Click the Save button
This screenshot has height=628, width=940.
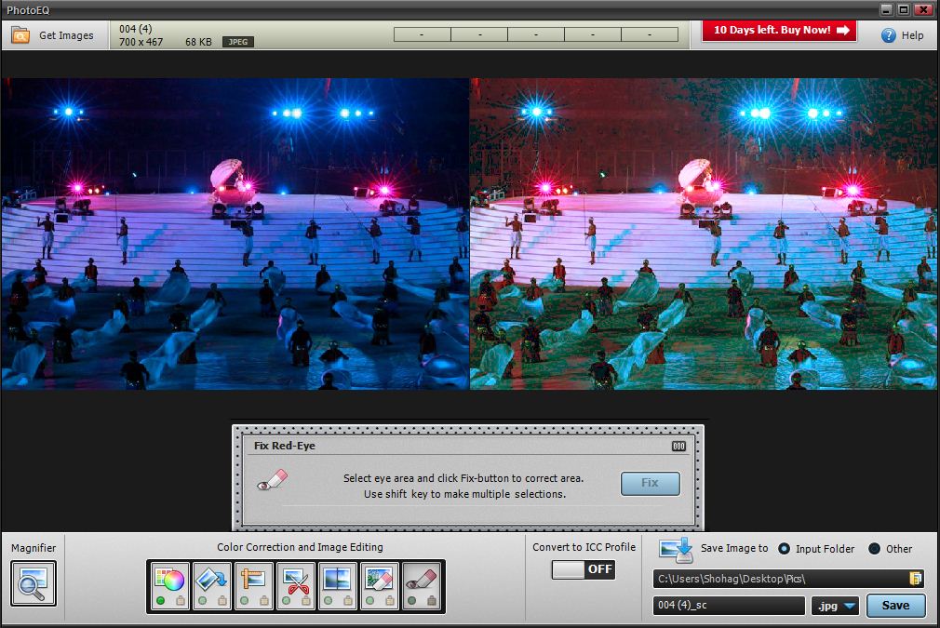coord(895,606)
